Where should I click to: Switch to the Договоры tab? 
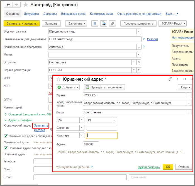tap(50, 14)
